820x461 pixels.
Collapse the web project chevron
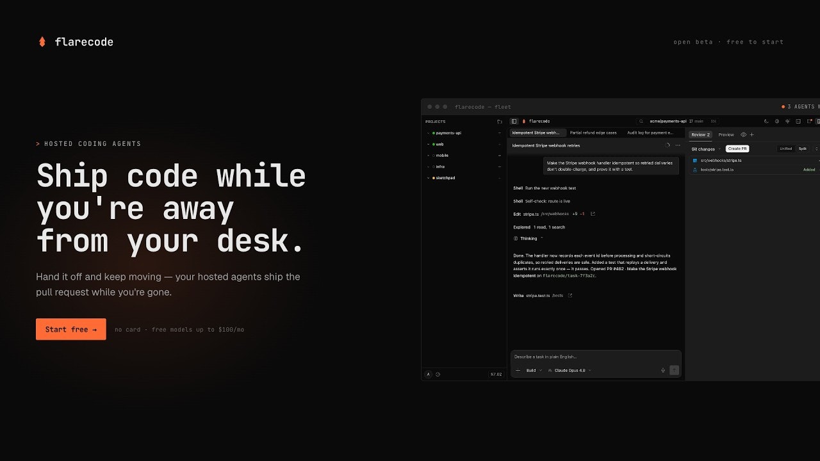click(x=428, y=144)
